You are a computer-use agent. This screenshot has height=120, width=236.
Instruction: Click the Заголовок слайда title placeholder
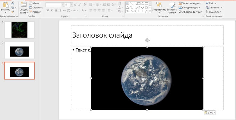point(147,35)
